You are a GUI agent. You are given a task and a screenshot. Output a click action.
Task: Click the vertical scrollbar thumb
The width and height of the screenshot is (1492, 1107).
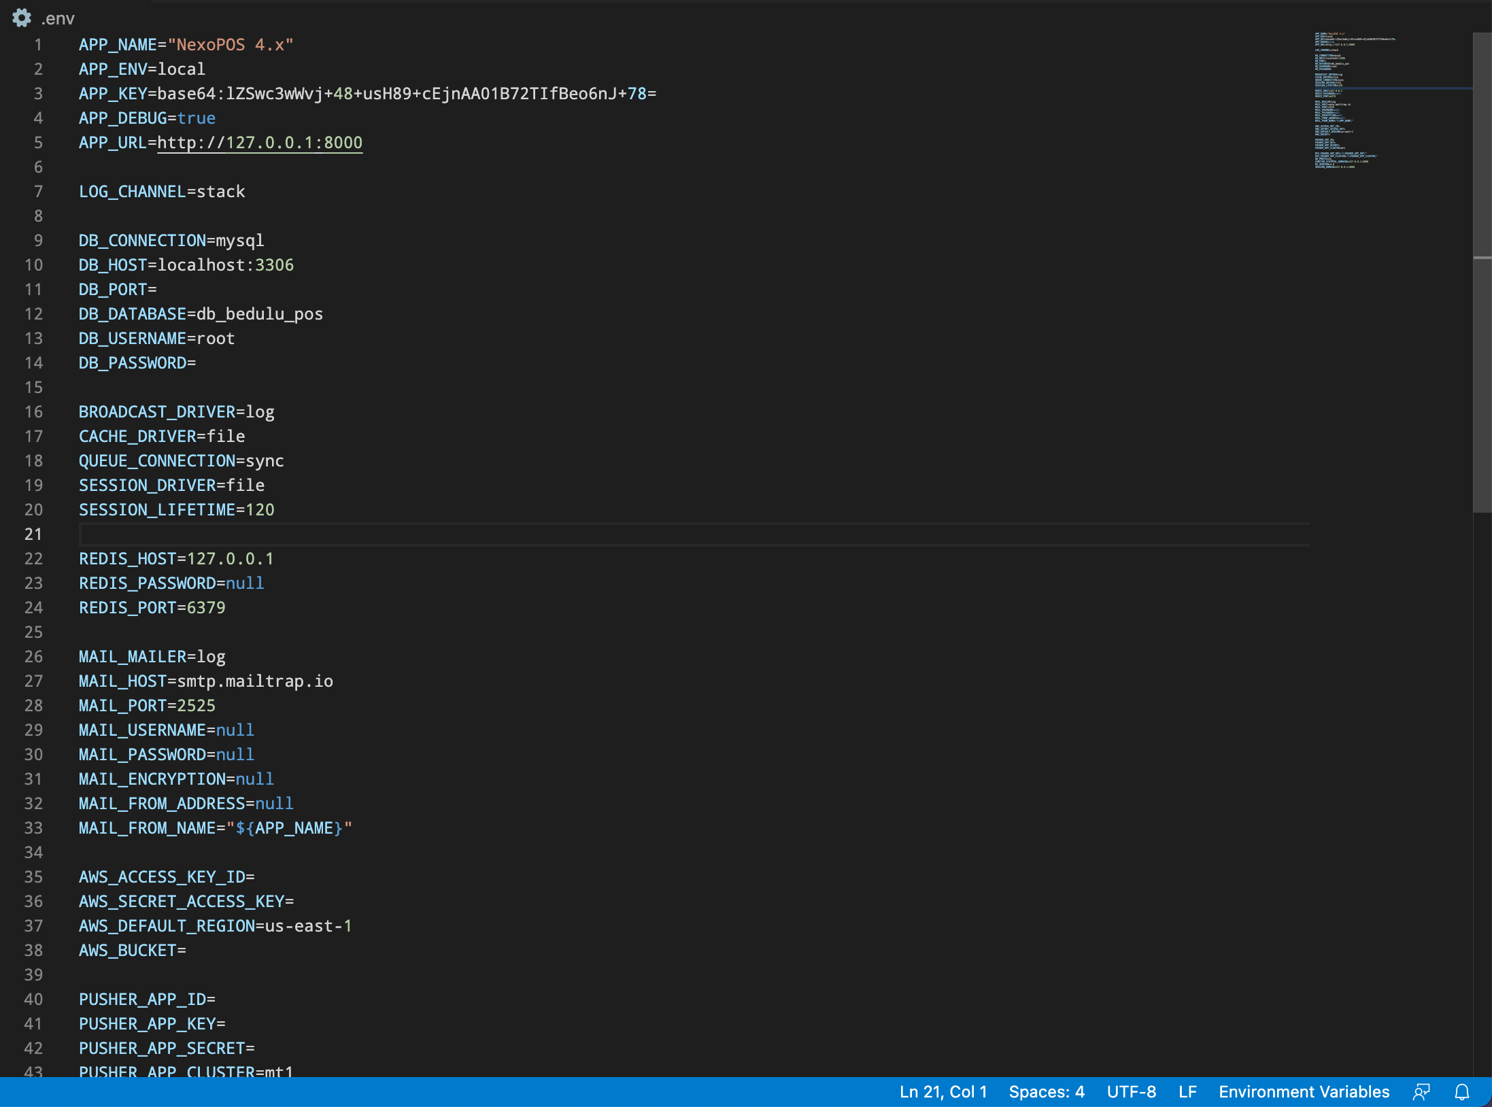tap(1482, 272)
